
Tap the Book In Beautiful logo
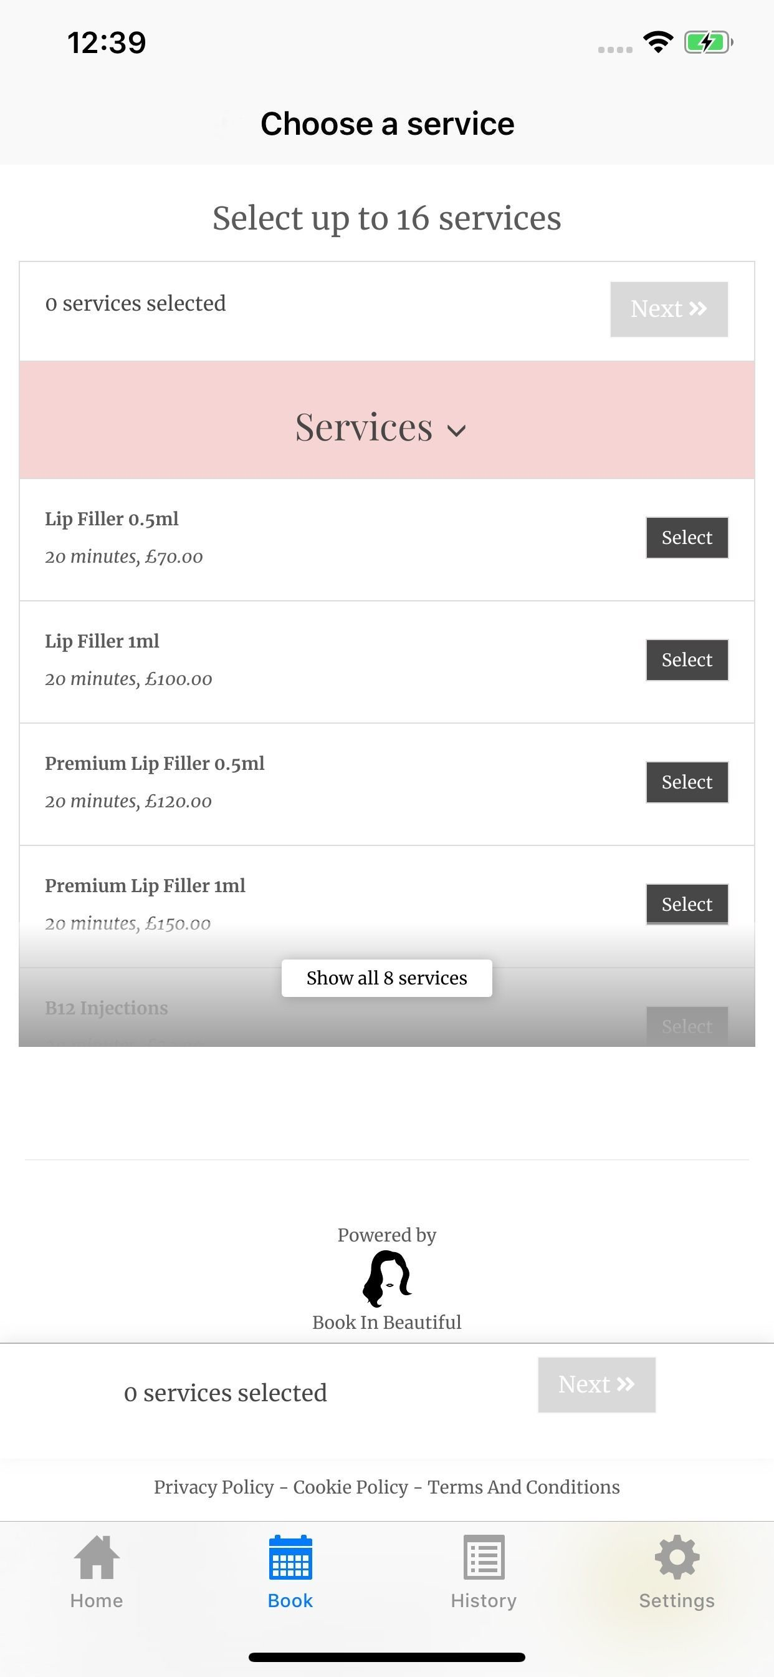[x=387, y=1280]
